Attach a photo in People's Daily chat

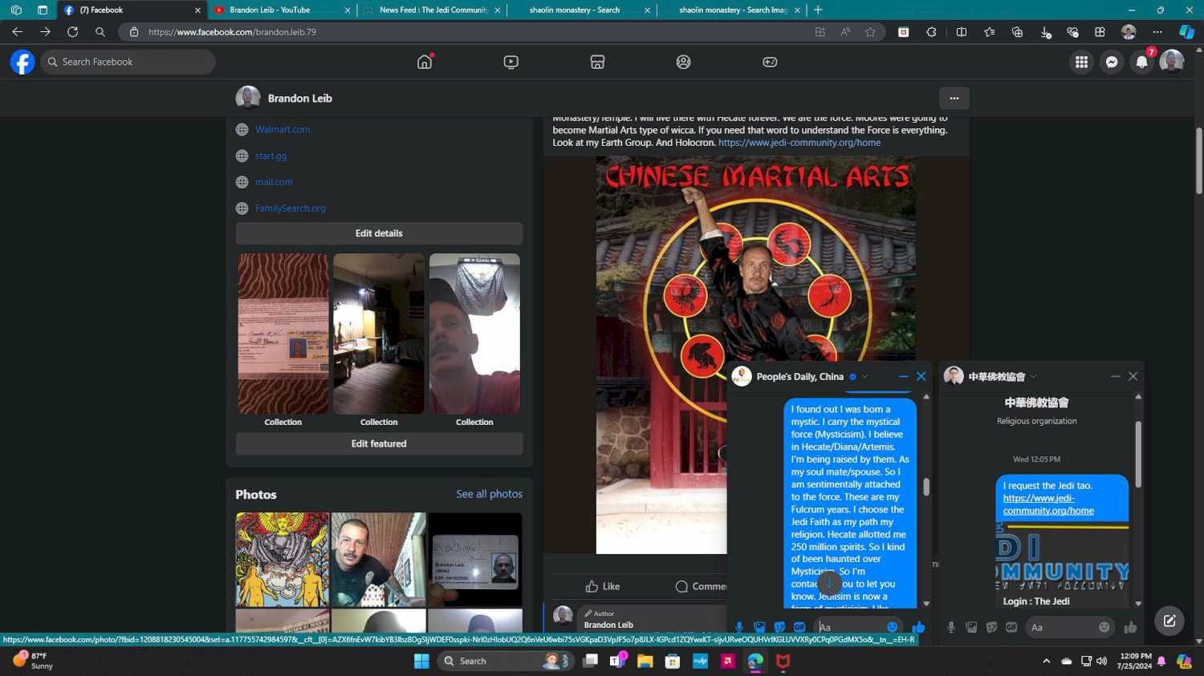pyautogui.click(x=759, y=627)
